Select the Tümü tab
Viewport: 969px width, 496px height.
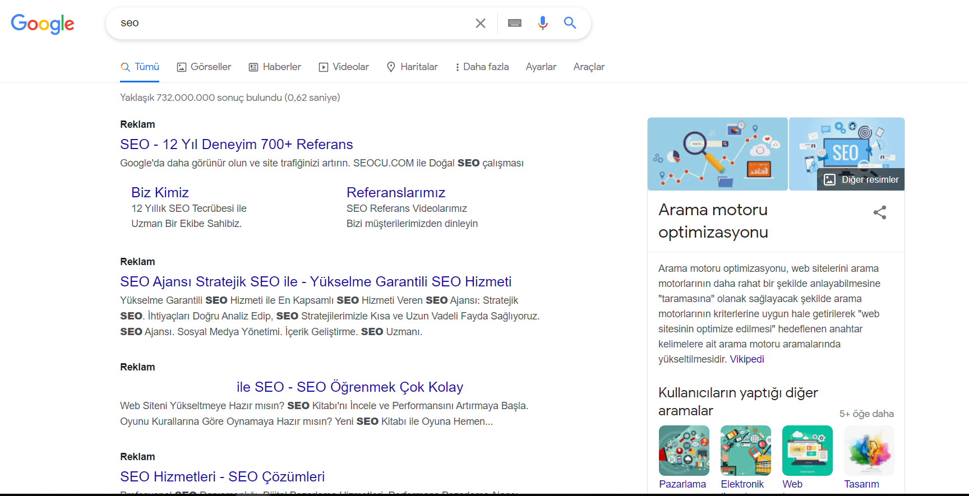(140, 67)
